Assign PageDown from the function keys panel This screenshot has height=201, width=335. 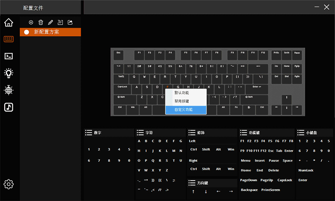[248, 180]
